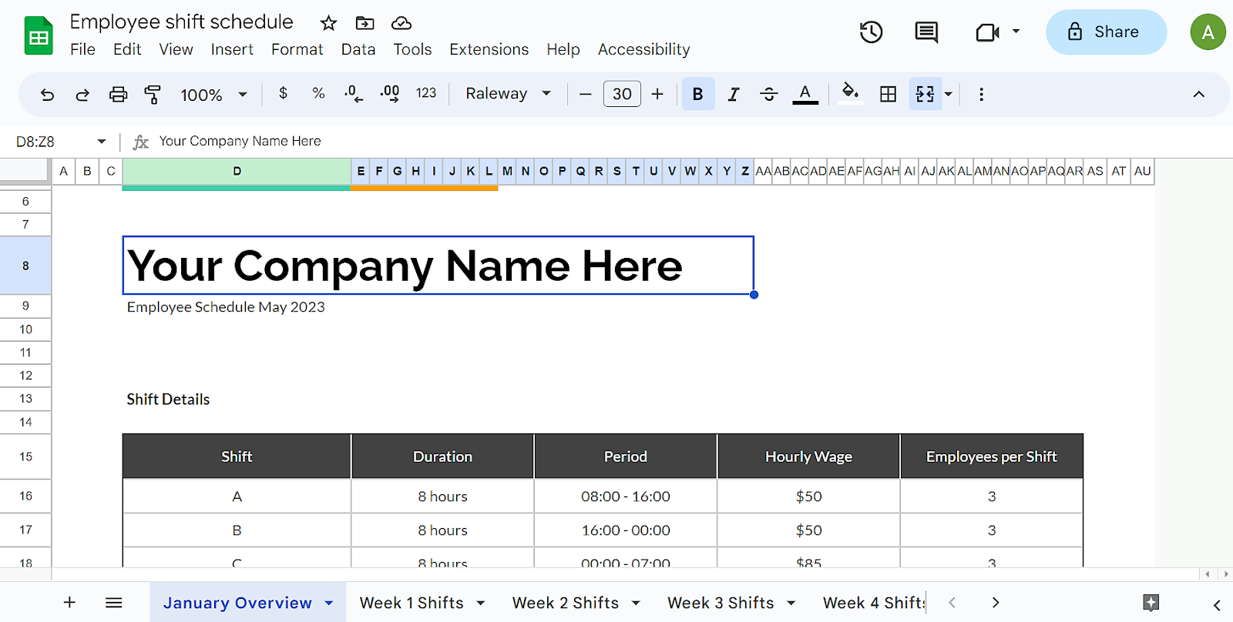This screenshot has height=622, width=1233.
Task: Open January Overview tab dropdown arrow
Action: coord(329,603)
